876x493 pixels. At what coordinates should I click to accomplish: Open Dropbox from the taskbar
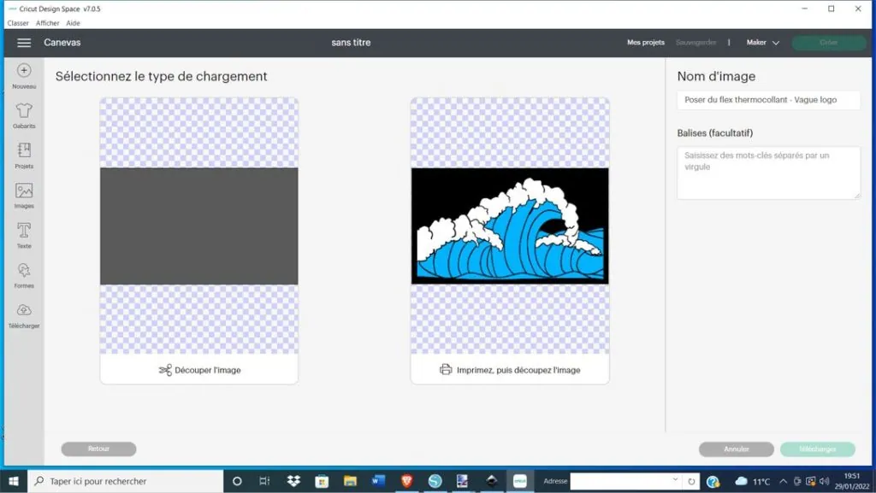[293, 481]
